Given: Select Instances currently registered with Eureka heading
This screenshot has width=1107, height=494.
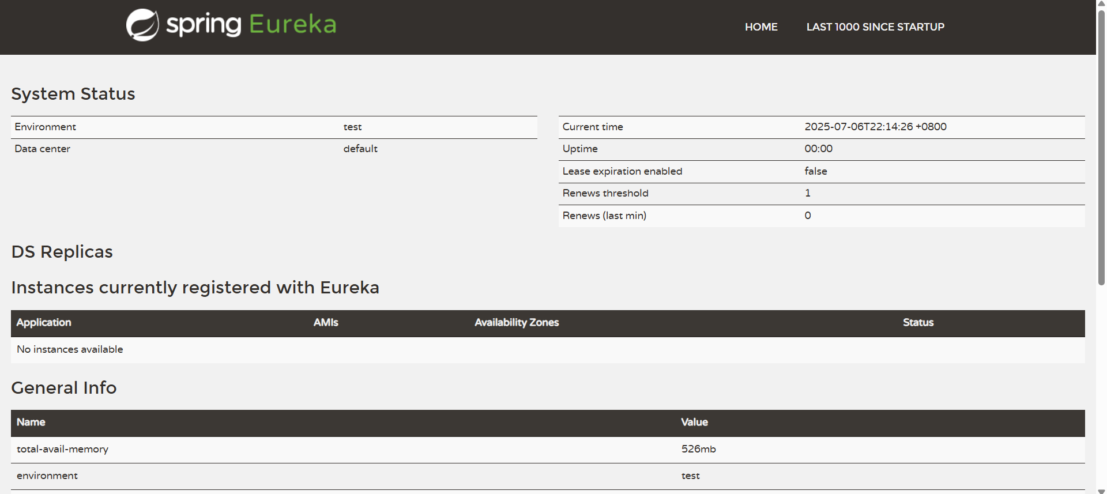Looking at the screenshot, I should click(195, 288).
